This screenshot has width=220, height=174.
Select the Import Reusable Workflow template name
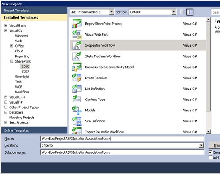pos(104,132)
